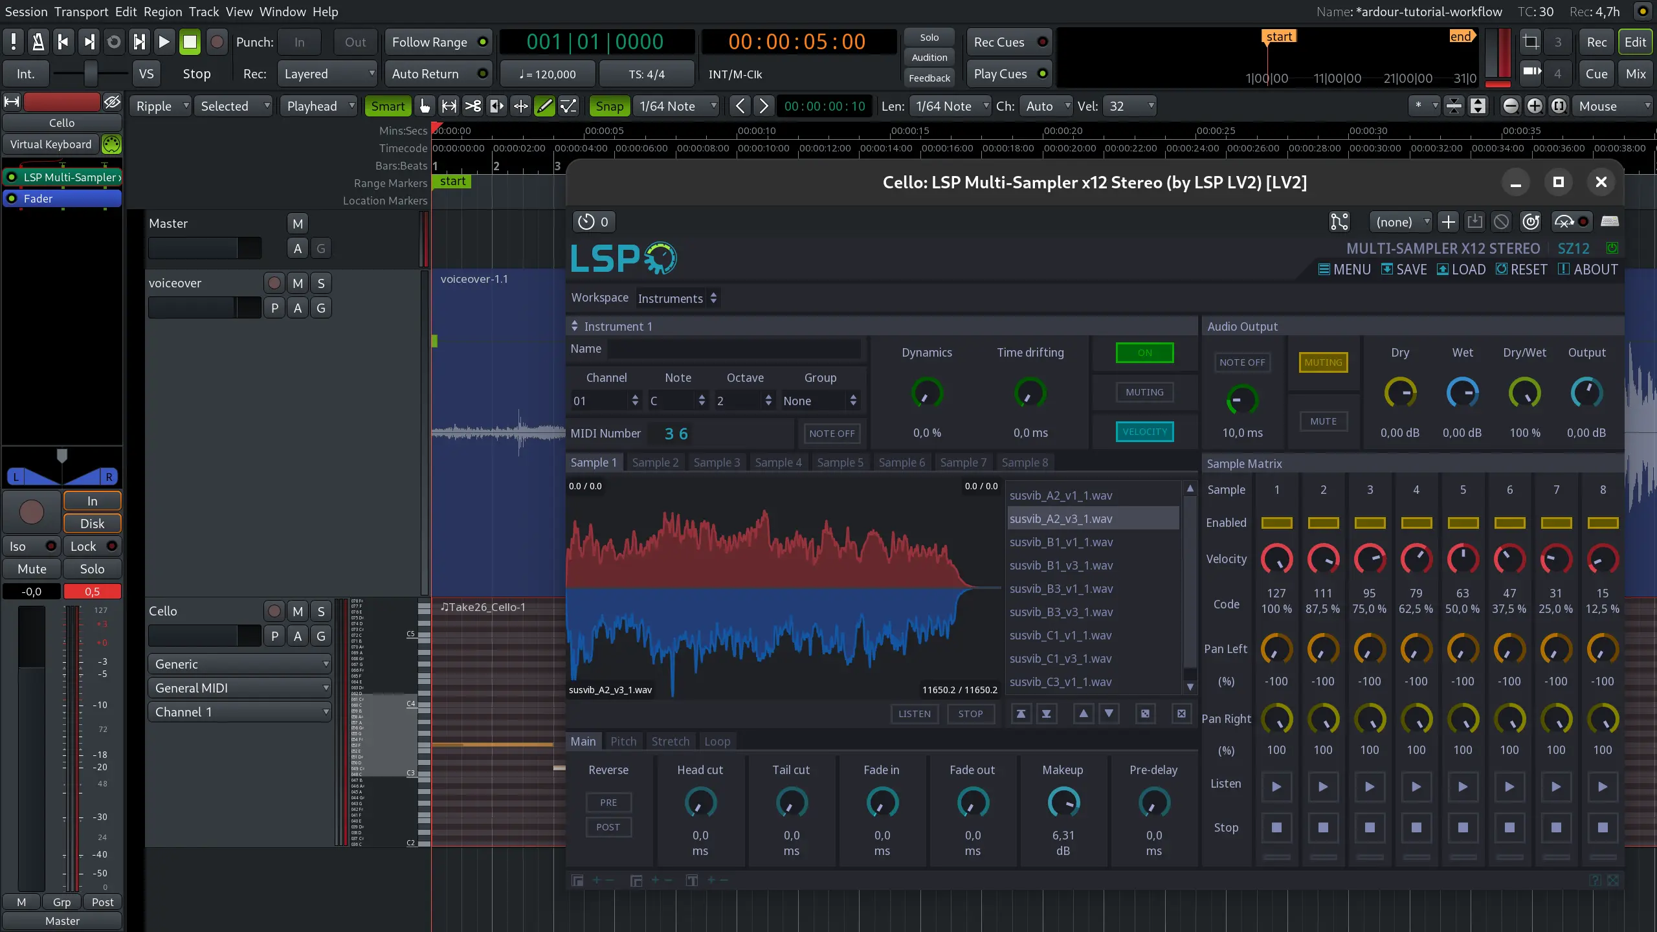
Task: Select the Range tool
Action: pyautogui.click(x=449, y=106)
